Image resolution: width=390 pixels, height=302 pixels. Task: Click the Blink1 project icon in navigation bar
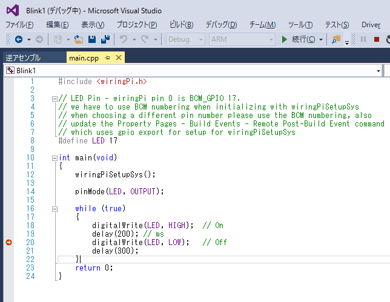[10, 71]
